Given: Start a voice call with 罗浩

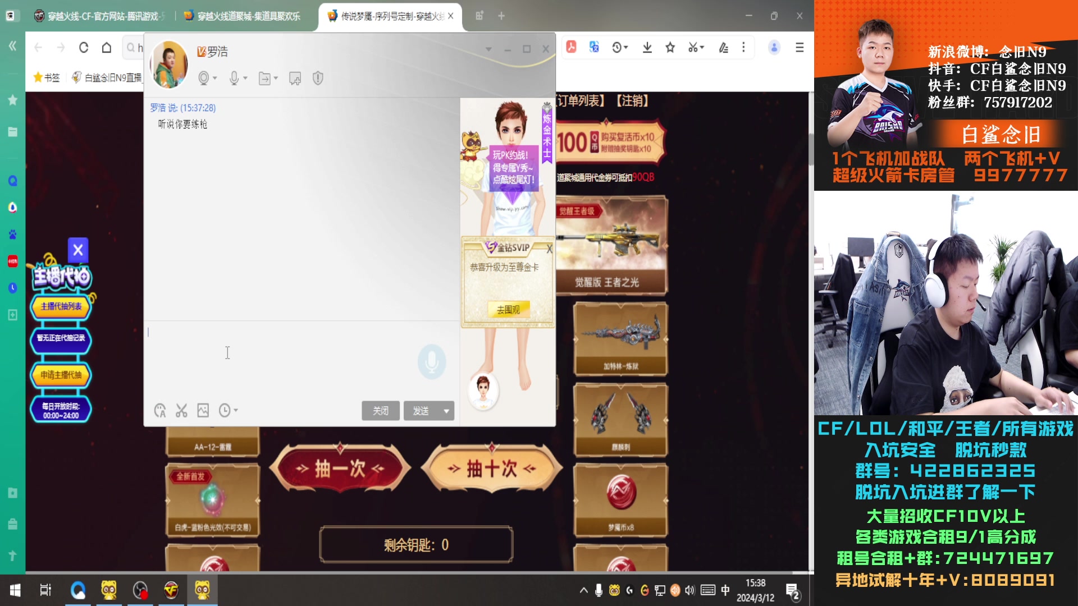Looking at the screenshot, I should [234, 78].
